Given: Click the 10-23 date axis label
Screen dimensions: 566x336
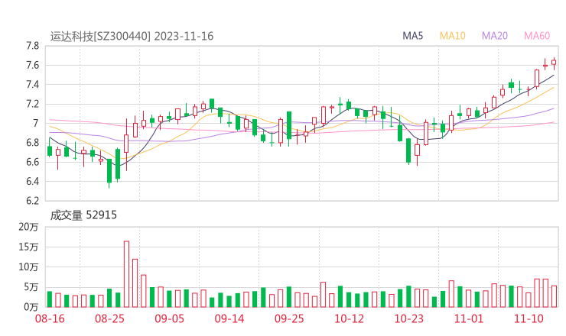Looking at the screenshot, I should tap(408, 318).
